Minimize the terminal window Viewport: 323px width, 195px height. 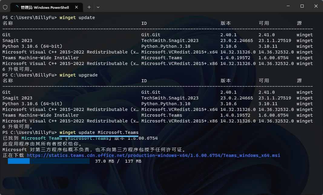click(288, 6)
